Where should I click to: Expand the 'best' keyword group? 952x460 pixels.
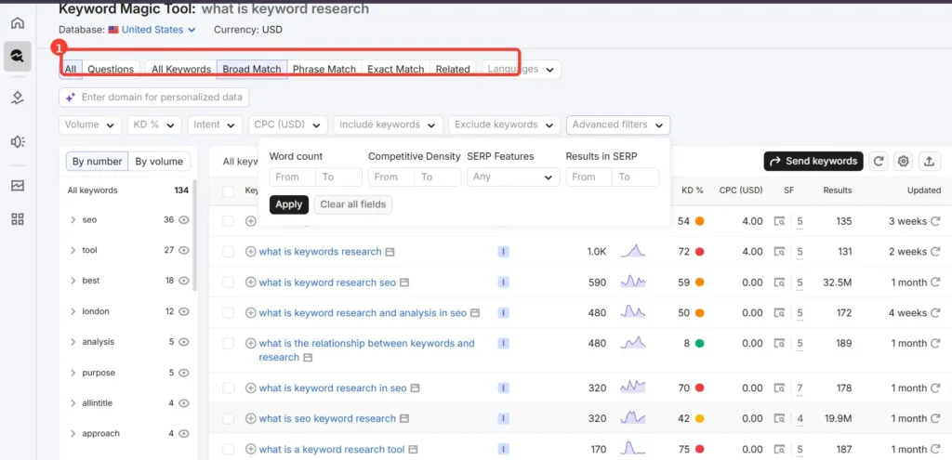point(73,281)
